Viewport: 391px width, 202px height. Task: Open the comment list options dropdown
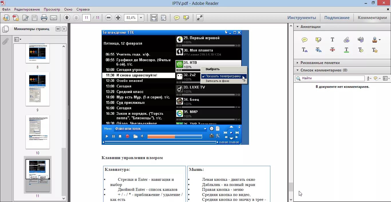tap(386, 78)
